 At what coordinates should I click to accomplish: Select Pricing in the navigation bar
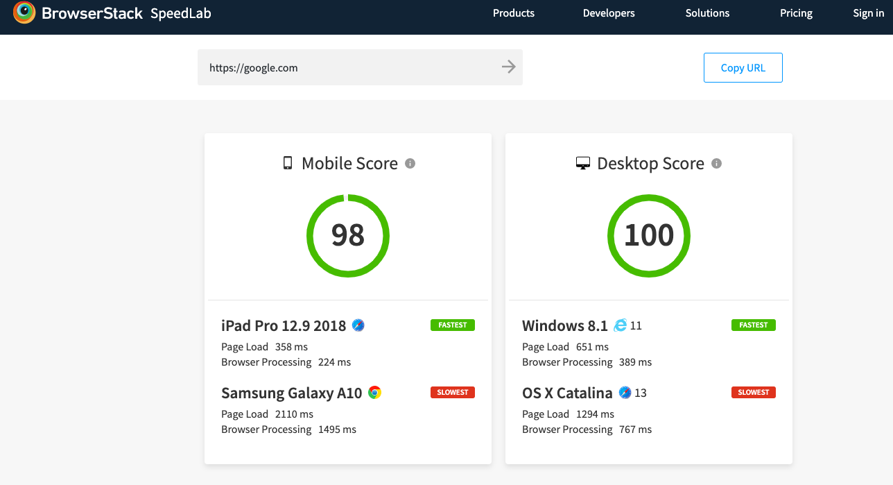[796, 12]
